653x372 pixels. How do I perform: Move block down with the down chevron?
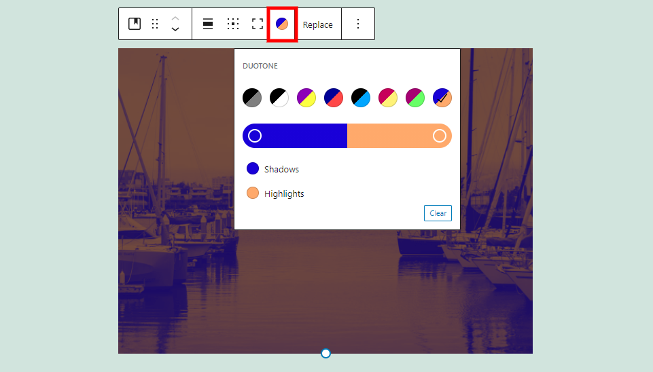pyautogui.click(x=175, y=30)
